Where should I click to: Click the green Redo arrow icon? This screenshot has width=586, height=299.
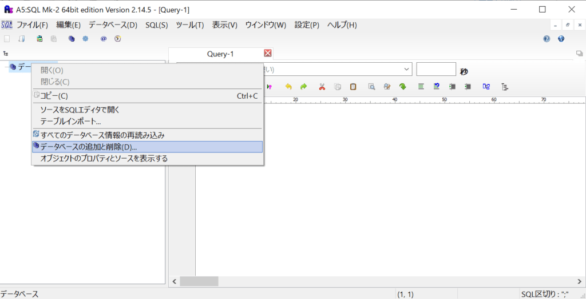pos(303,87)
